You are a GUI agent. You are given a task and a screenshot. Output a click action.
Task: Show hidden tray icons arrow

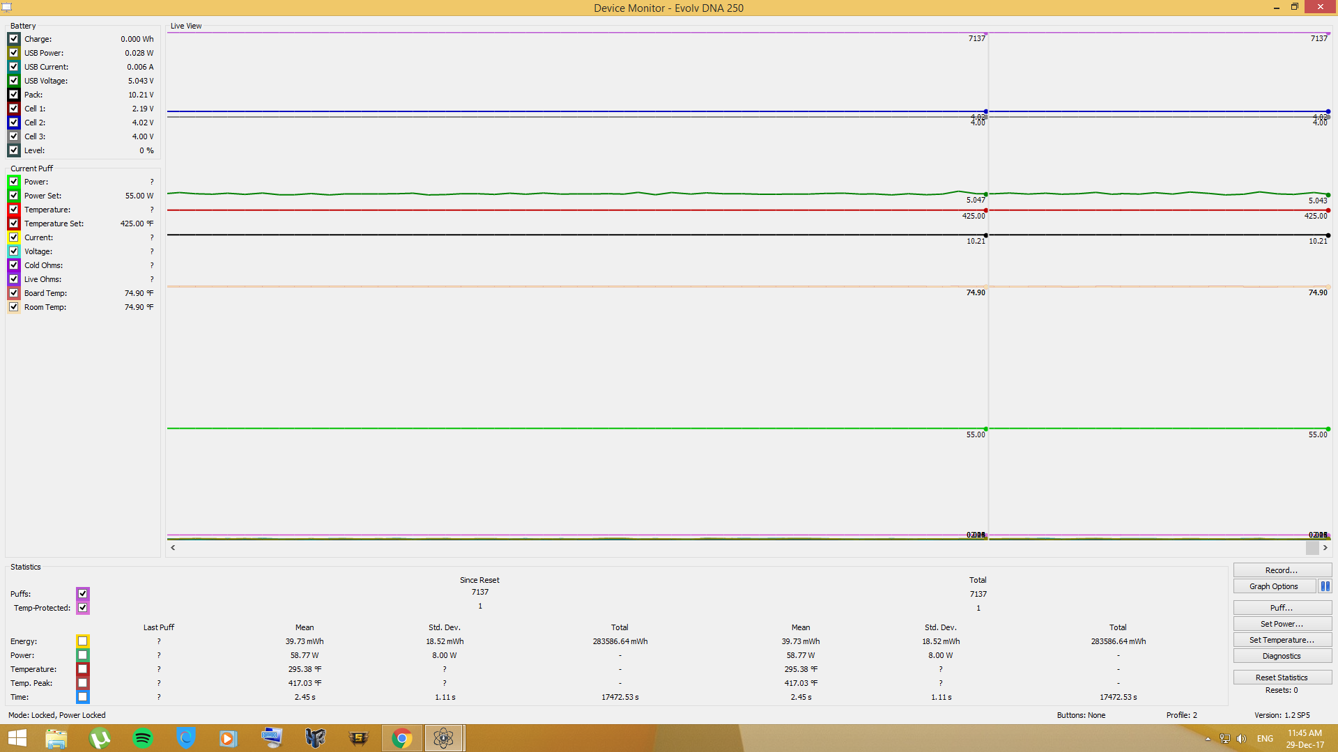(1208, 739)
